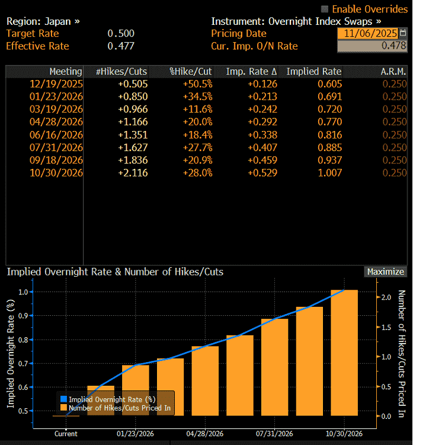This screenshot has height=445, width=429.
Task: Maximize the implied rate chart
Action: point(385,272)
